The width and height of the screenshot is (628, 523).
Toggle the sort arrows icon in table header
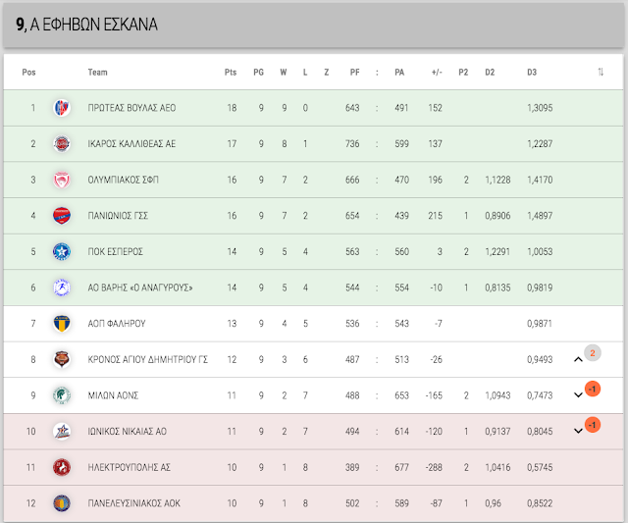601,72
